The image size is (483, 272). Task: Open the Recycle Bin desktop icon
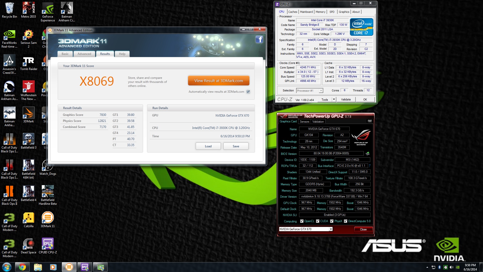tap(9, 10)
